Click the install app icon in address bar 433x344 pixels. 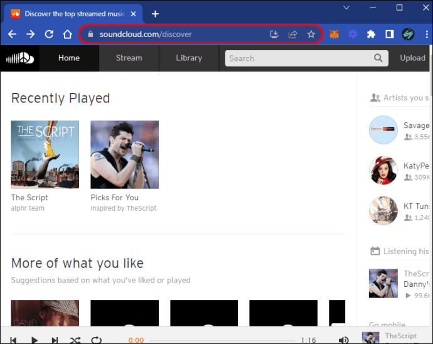(274, 35)
